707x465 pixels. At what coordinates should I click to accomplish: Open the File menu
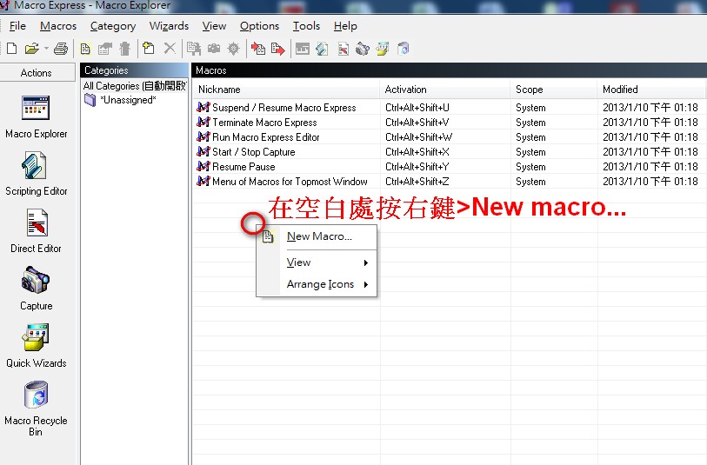[x=17, y=26]
